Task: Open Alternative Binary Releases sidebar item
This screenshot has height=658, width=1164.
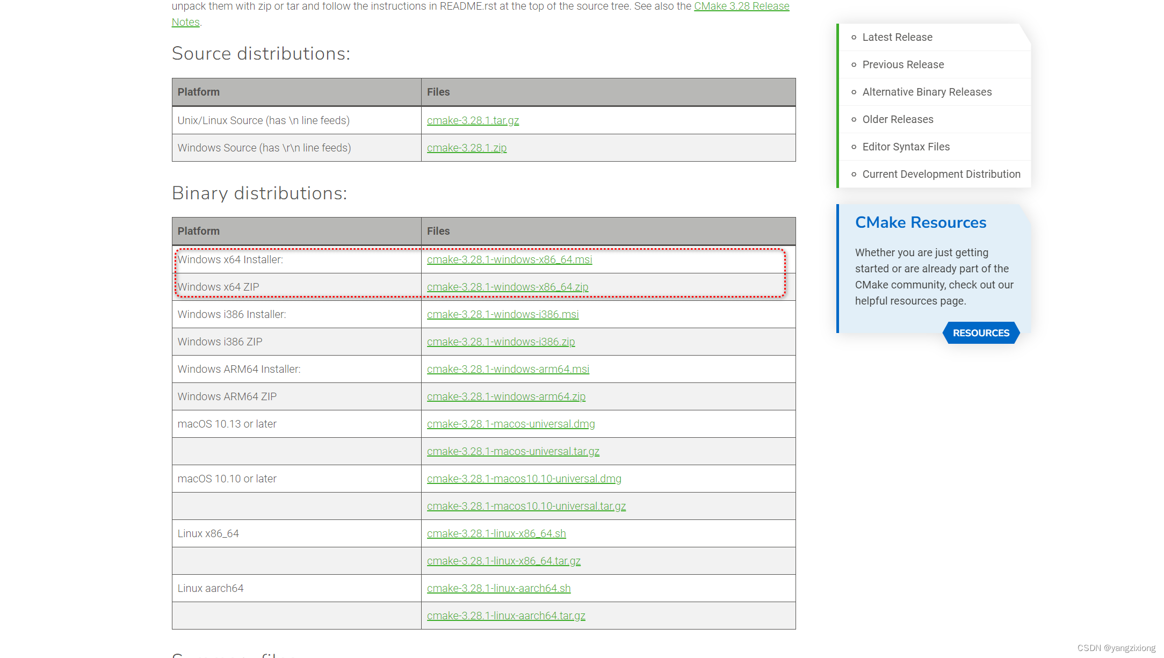Action: coord(927,92)
